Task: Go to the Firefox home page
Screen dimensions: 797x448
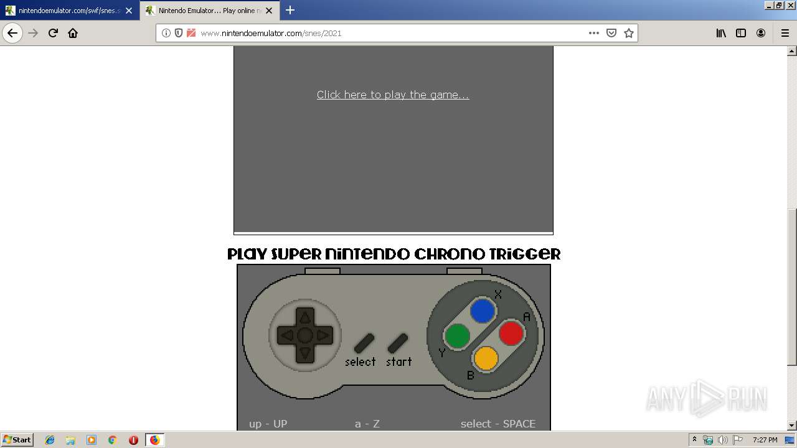Action: click(x=73, y=33)
